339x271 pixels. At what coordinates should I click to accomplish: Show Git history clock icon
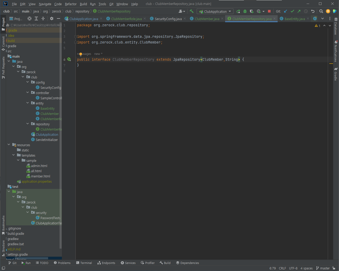[306, 11]
